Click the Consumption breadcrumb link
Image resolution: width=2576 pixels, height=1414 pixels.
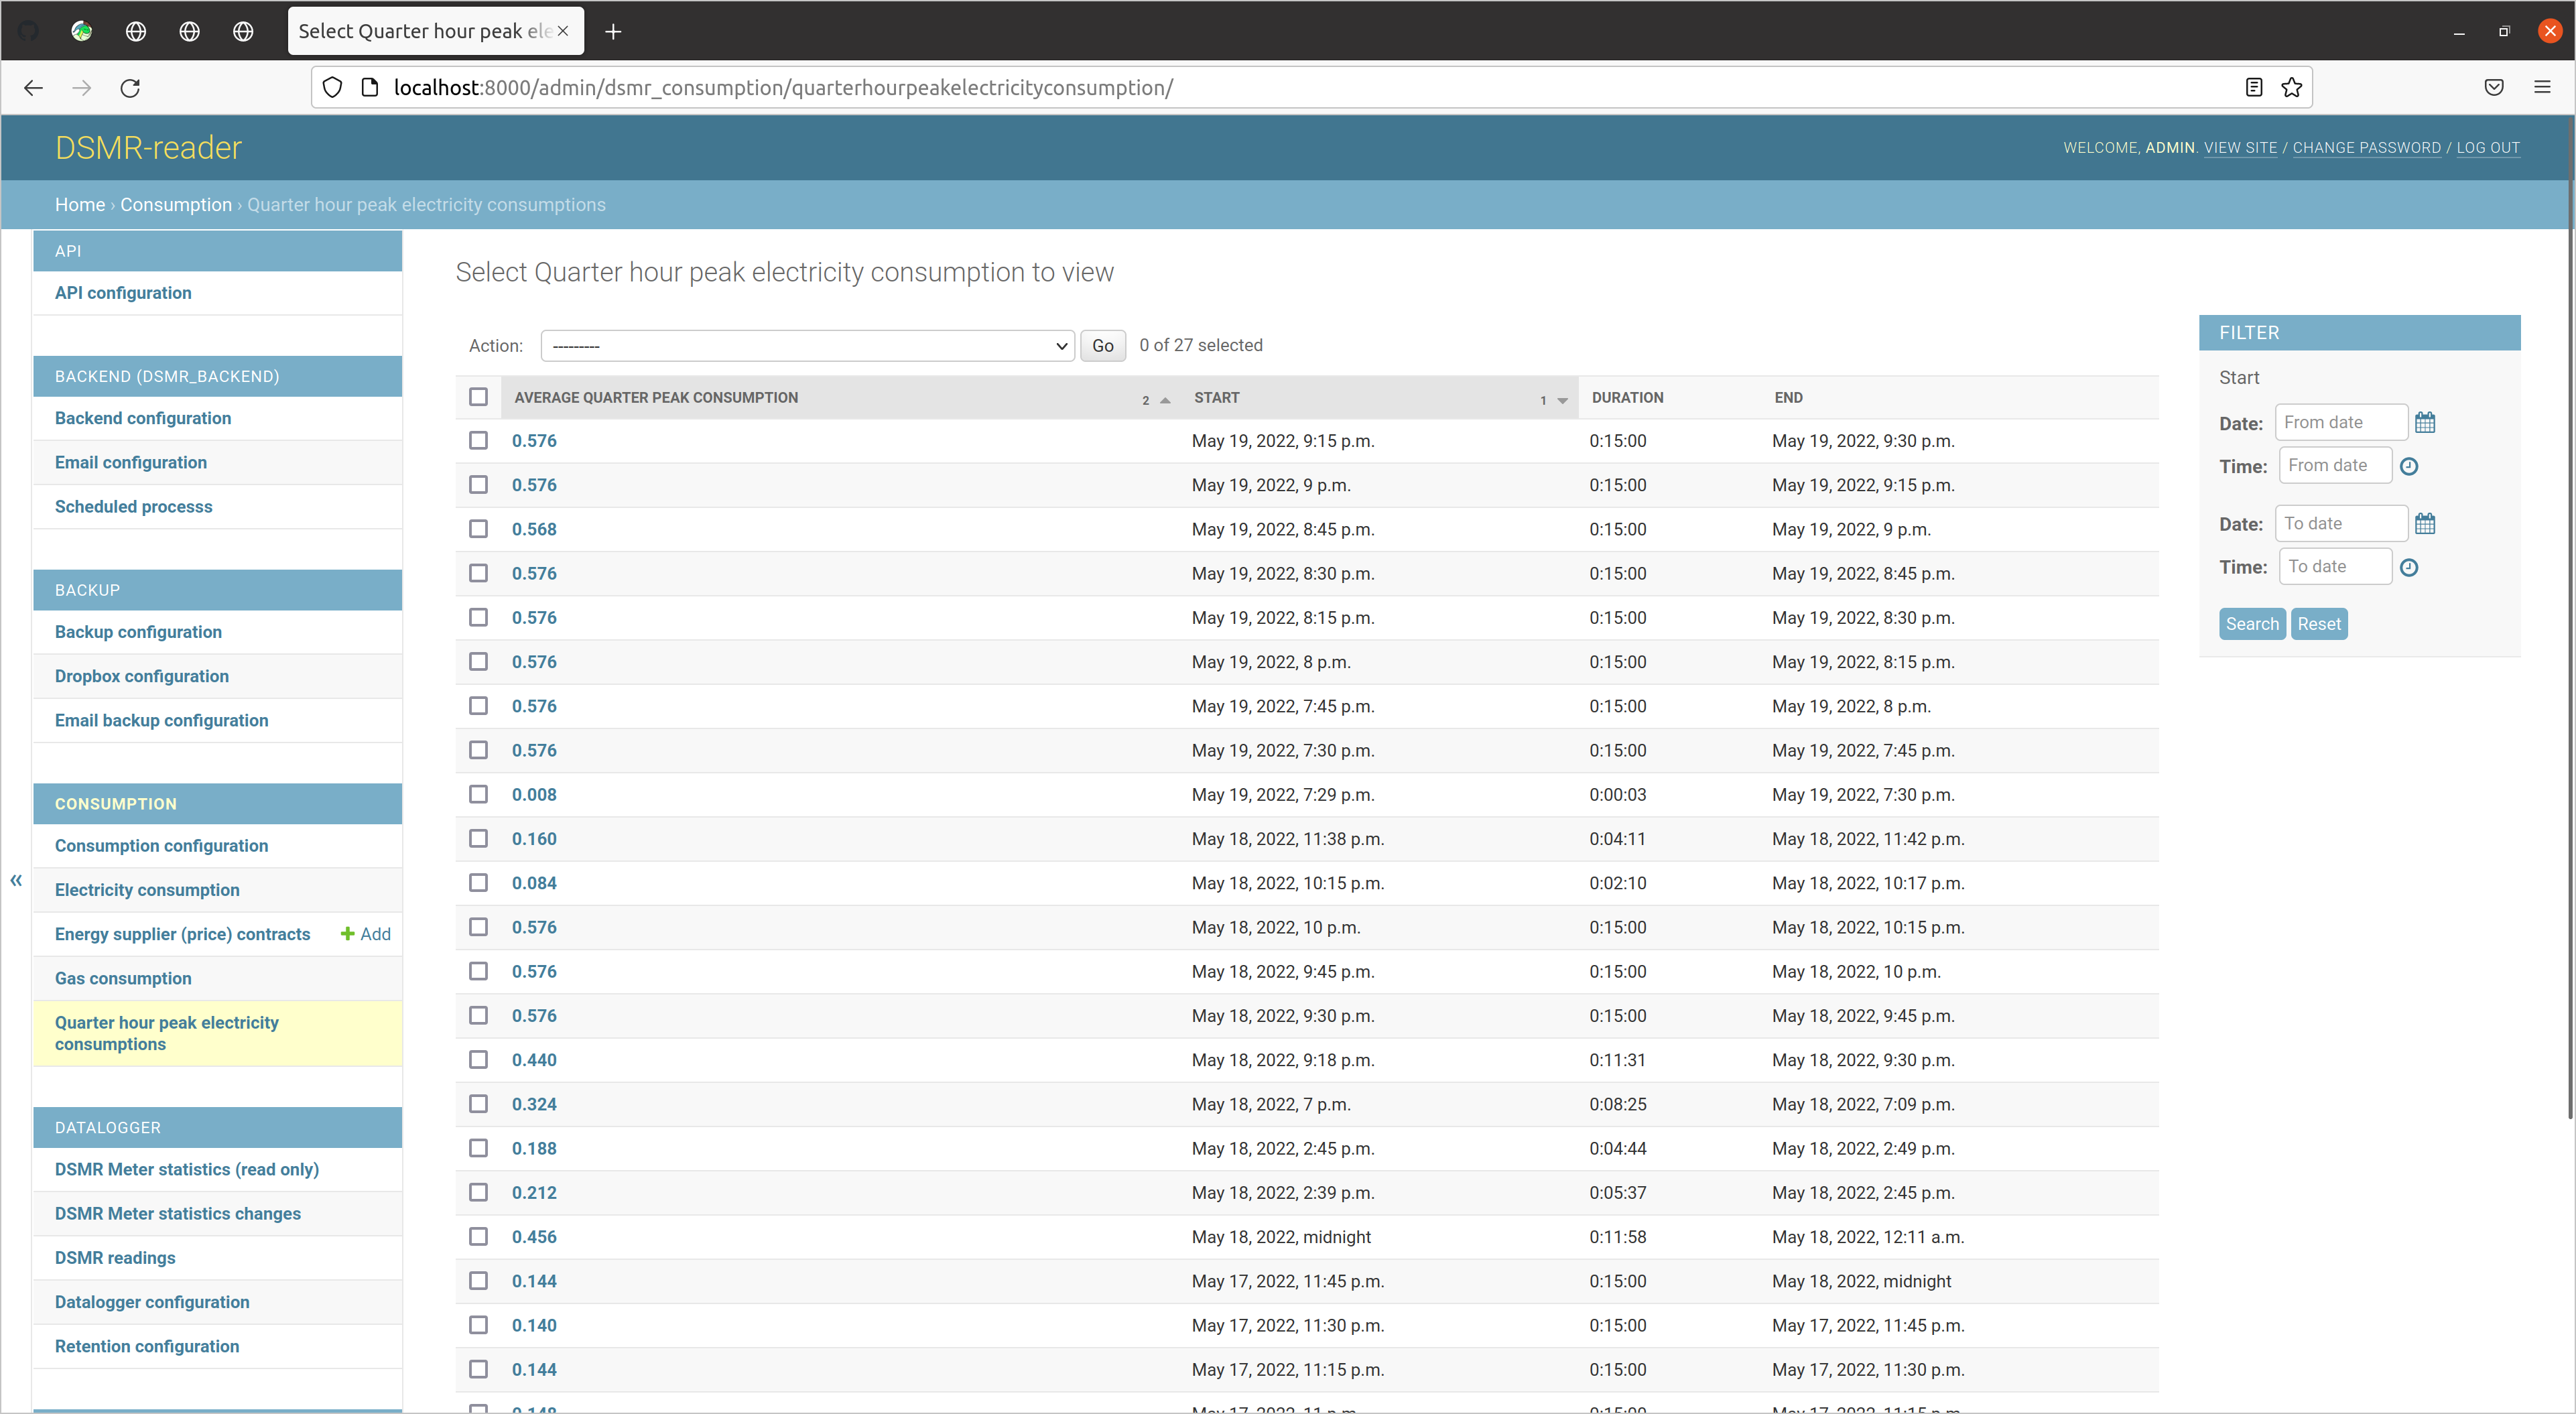coord(176,204)
